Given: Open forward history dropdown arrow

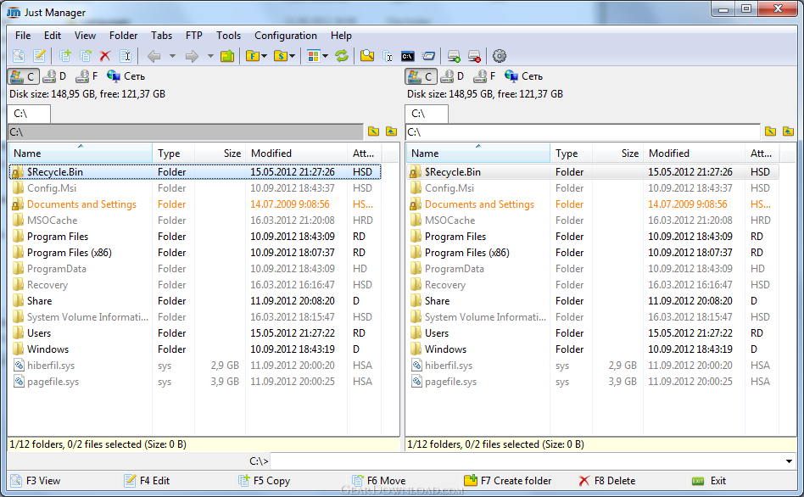Looking at the screenshot, I should coord(210,56).
